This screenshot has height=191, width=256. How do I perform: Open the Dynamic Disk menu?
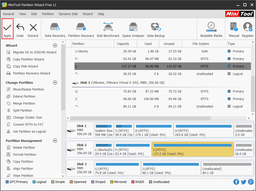[x=68, y=14]
